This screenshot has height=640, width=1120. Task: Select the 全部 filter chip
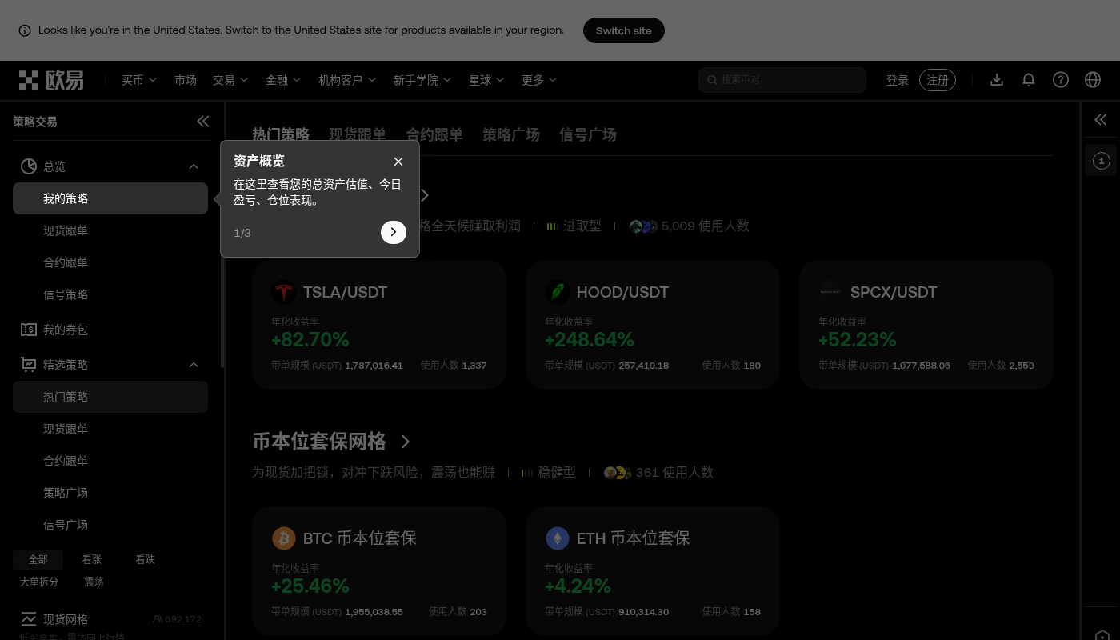coord(38,559)
